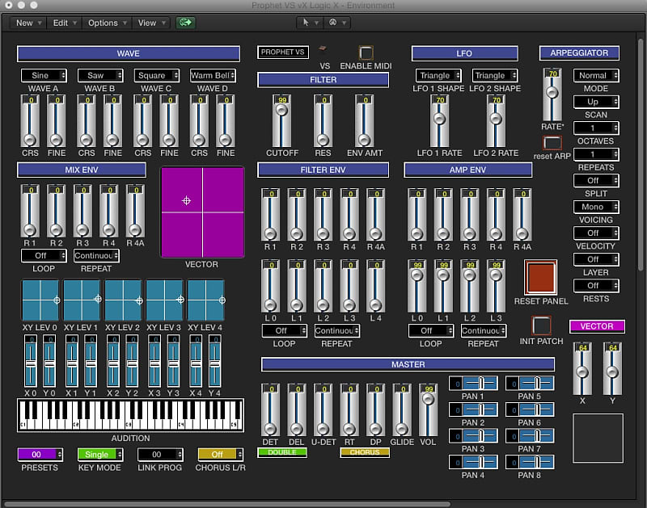Click the green arrow icon in the toolbar
The width and height of the screenshot is (647, 508).
tap(184, 23)
